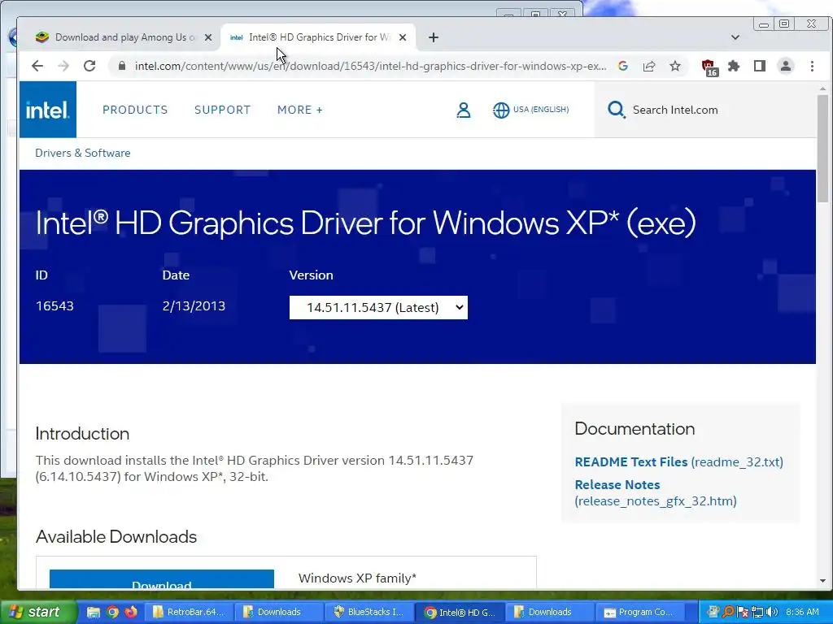Viewport: 833px width, 624px height.
Task: Launch Firefox from the quick launch bar
Action: (x=131, y=612)
